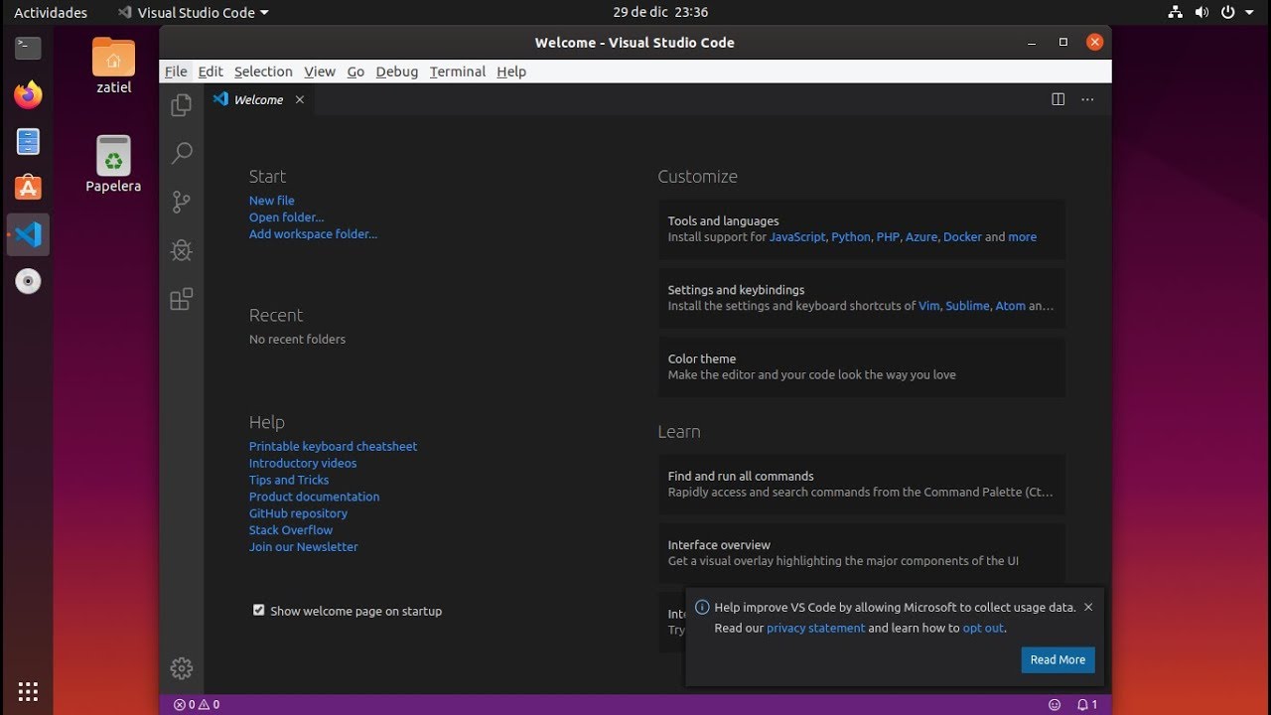Image resolution: width=1271 pixels, height=715 pixels.
Task: Open the Visual Studio Code app menu dropdown
Action: tap(194, 13)
